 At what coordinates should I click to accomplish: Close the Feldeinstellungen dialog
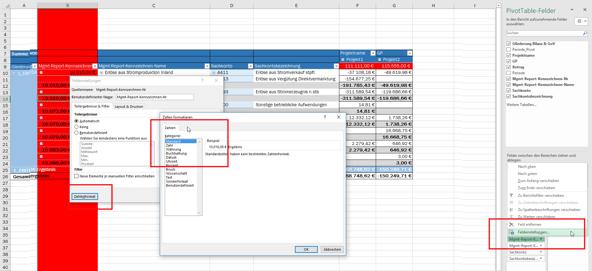(x=216, y=80)
